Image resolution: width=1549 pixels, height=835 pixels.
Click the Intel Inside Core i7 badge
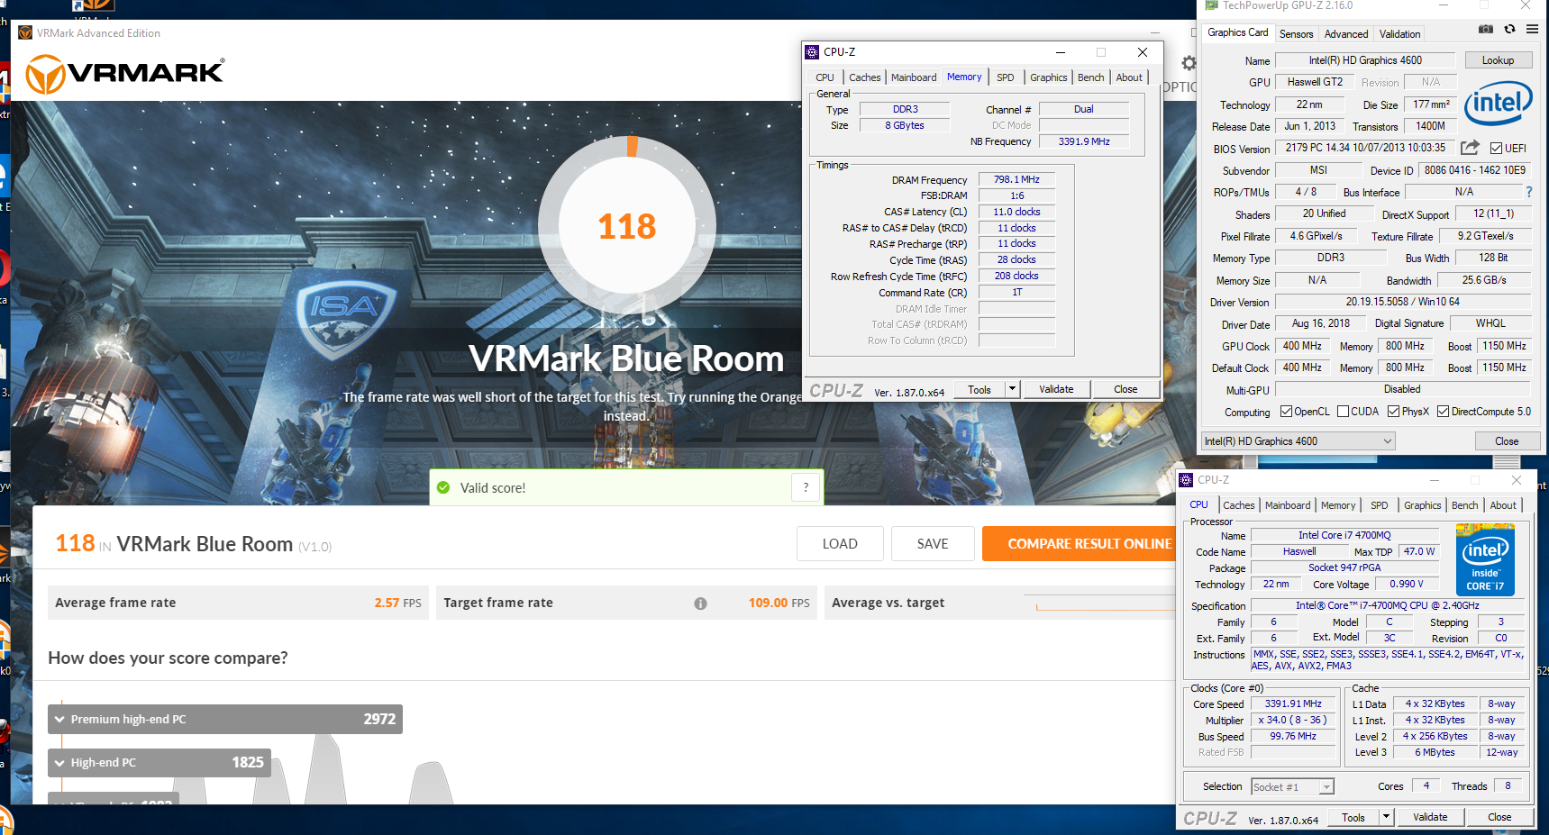pos(1485,561)
